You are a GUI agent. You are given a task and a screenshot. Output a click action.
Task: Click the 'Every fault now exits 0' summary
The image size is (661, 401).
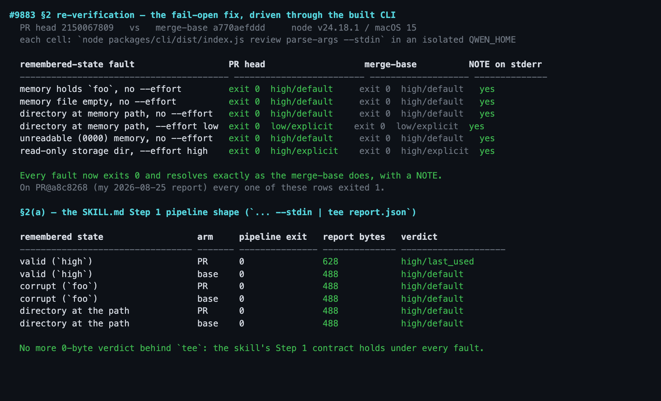click(231, 176)
